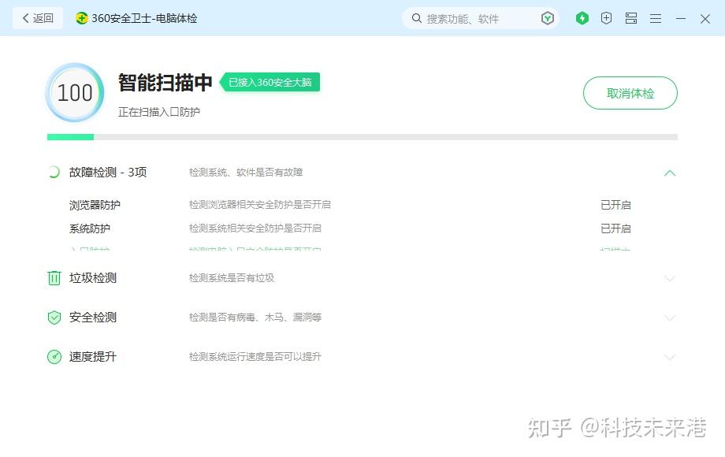725x457 pixels.
Task: Click the magnifier search icon
Action: pyautogui.click(x=417, y=18)
